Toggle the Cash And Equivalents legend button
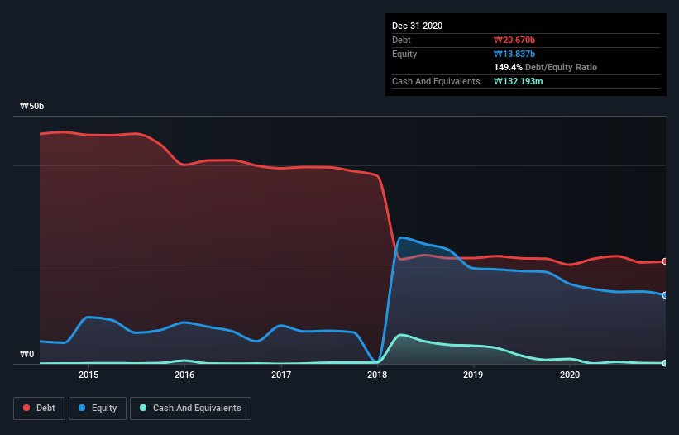Screen dimensions: 679x435 [190, 409]
